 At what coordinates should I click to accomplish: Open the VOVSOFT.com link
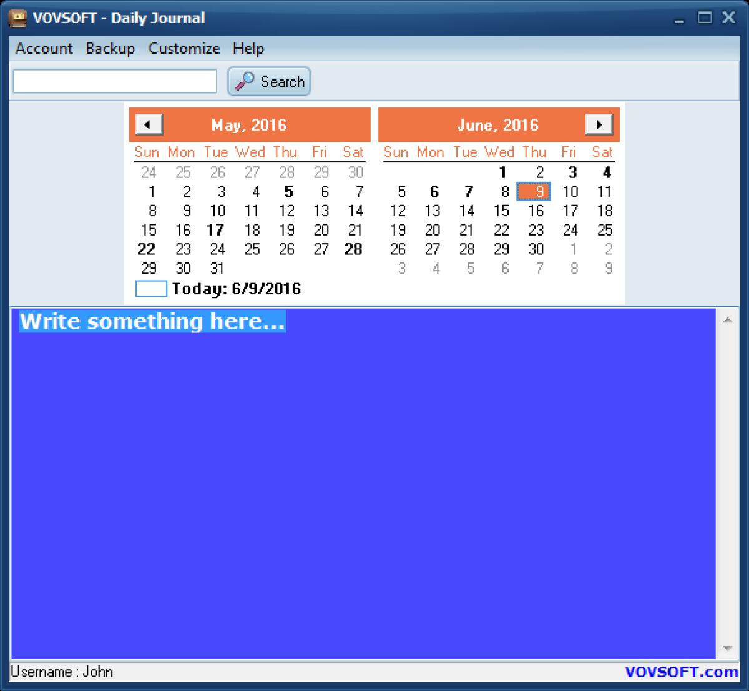(x=681, y=672)
